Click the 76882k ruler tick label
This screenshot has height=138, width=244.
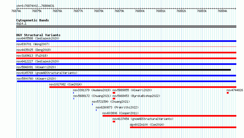181,11
